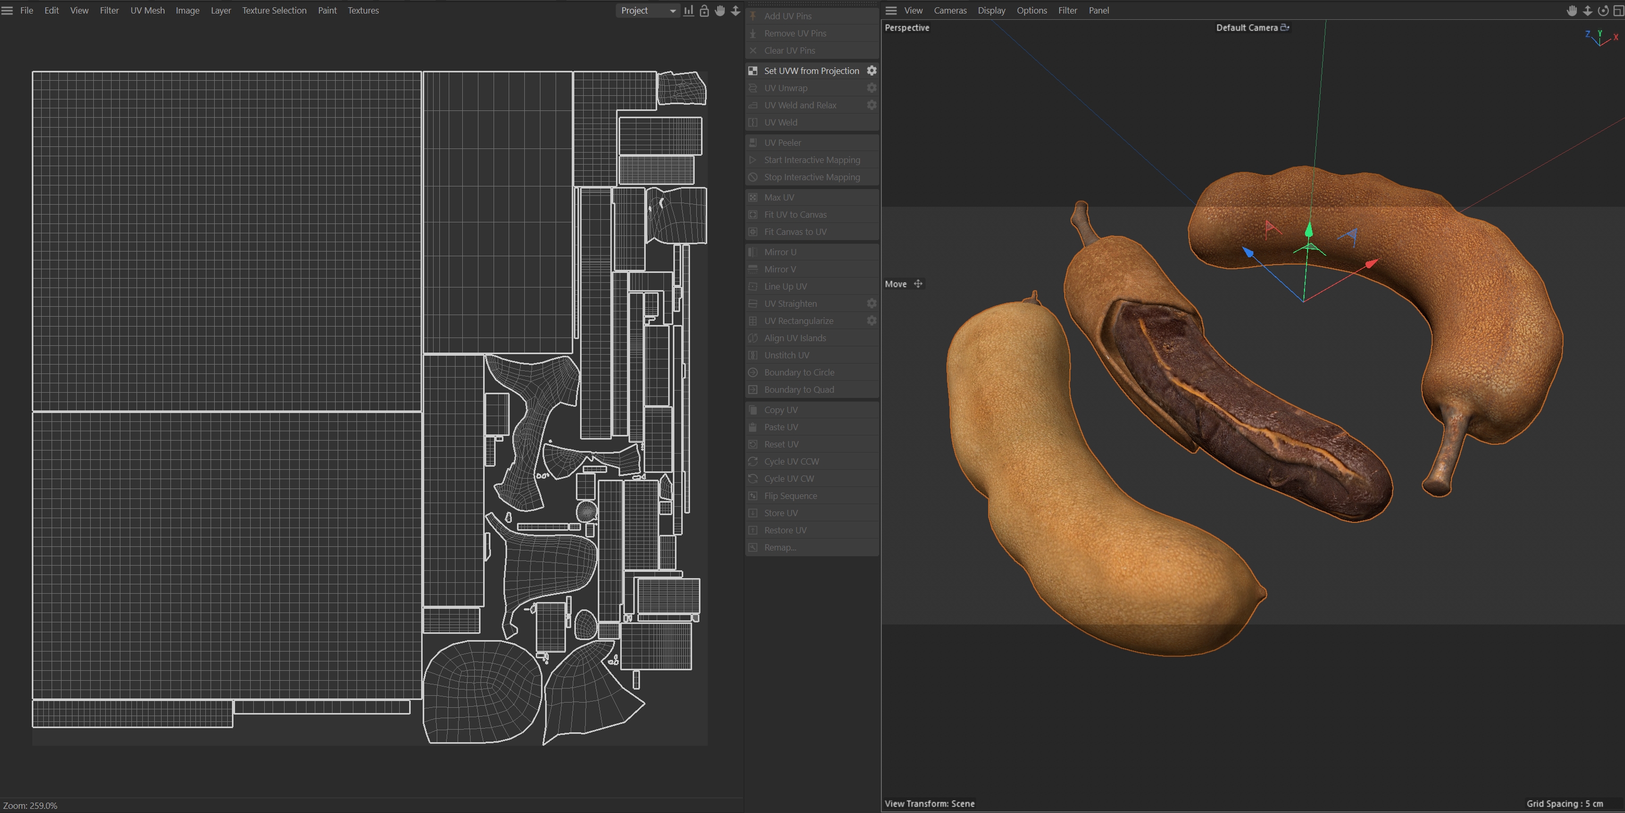Viewport: 1625px width, 813px height.
Task: Open the Texture Selection menu
Action: coord(274,11)
